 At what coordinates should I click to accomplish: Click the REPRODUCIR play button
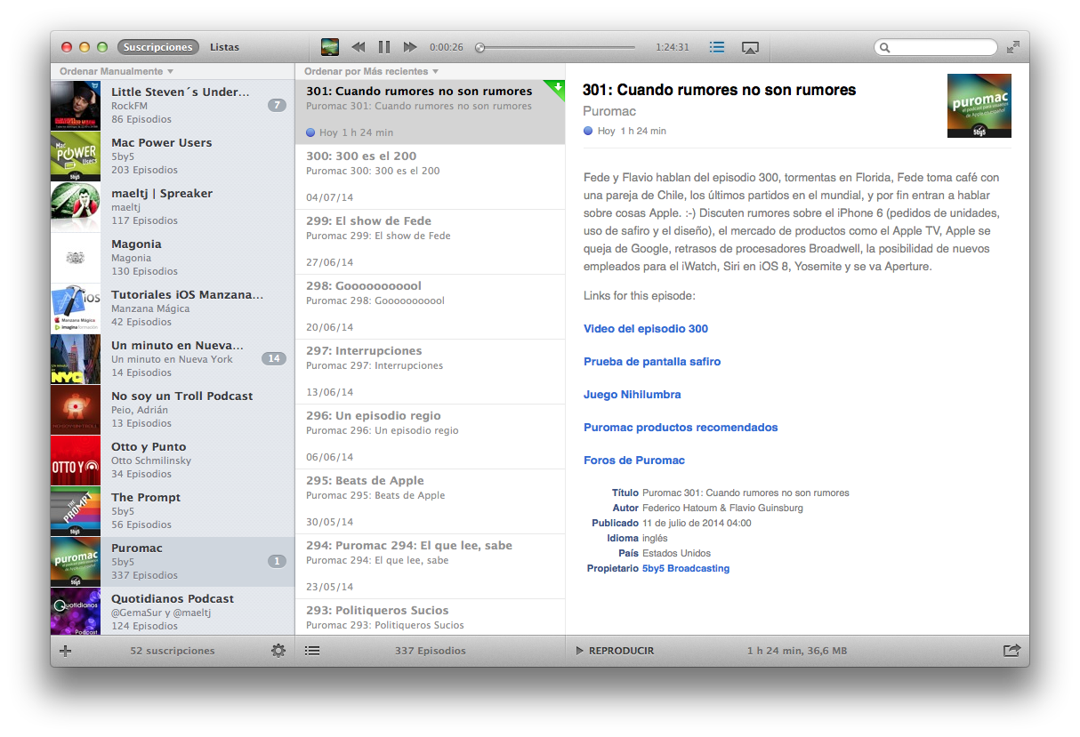pos(615,651)
